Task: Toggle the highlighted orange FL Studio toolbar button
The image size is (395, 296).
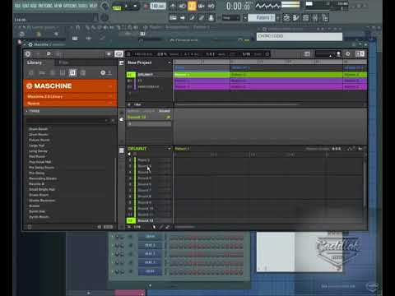Action: coord(192,6)
